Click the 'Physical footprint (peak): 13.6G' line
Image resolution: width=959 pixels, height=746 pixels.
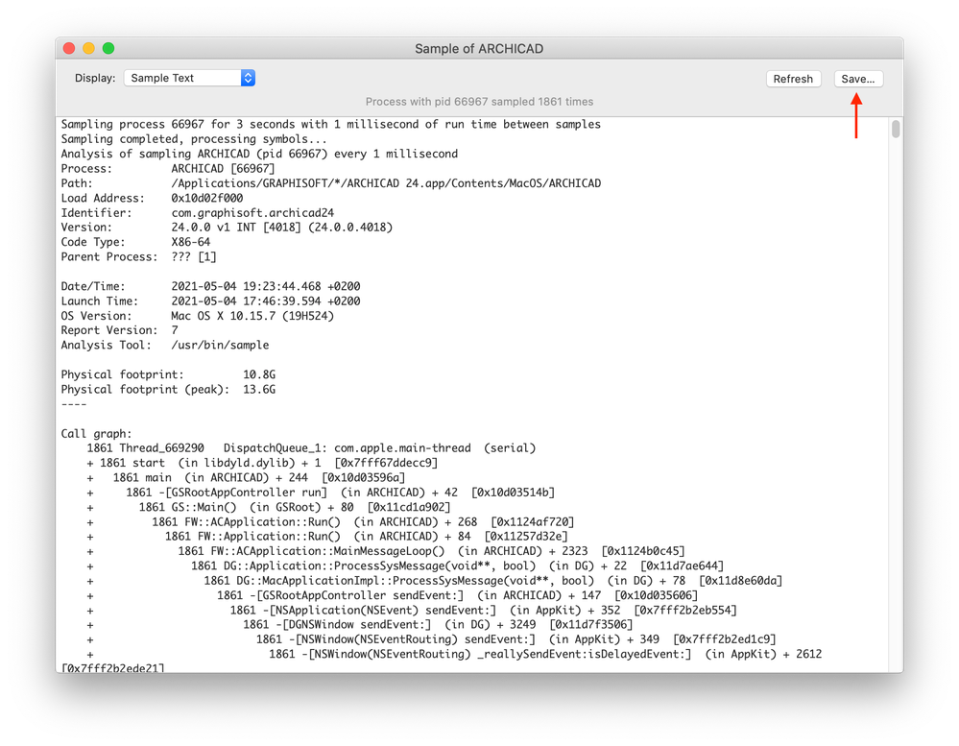pos(168,389)
